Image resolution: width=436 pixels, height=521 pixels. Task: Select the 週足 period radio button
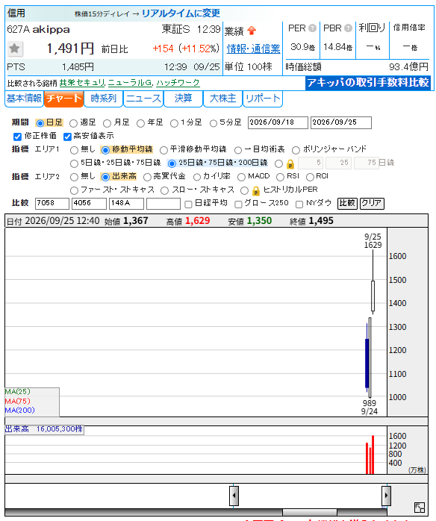tap(73, 123)
